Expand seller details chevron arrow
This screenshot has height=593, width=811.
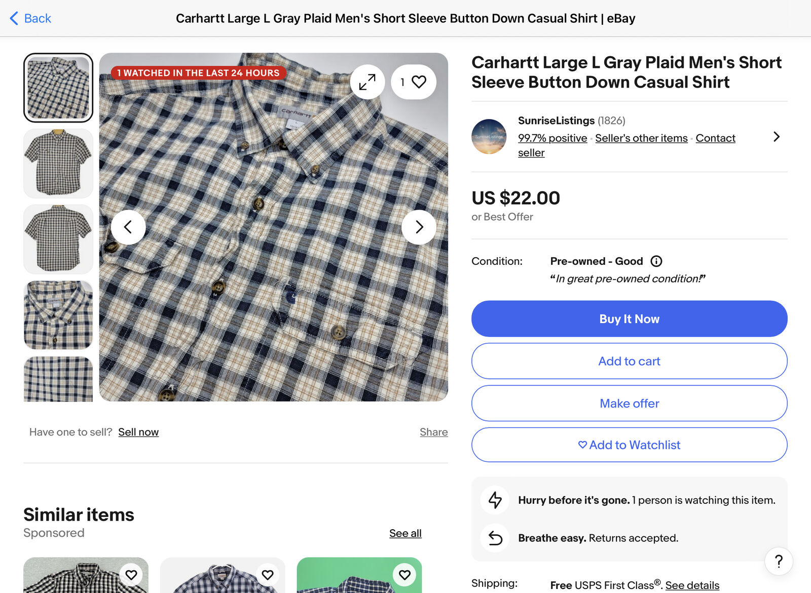coord(776,137)
